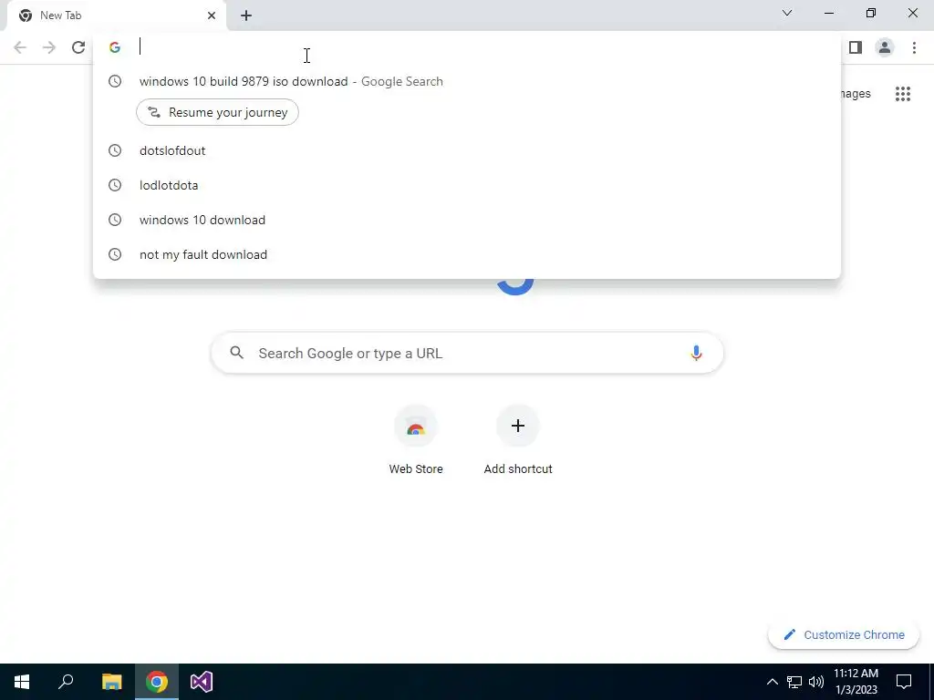Open the notification center icon

(904, 682)
